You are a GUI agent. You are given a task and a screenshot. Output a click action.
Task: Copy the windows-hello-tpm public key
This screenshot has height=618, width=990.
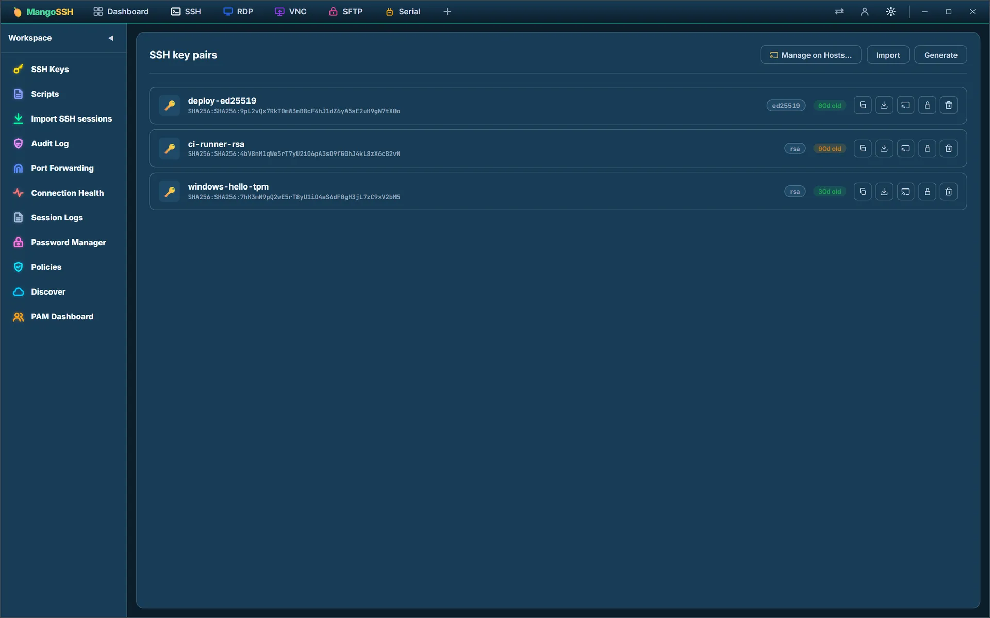click(x=863, y=192)
